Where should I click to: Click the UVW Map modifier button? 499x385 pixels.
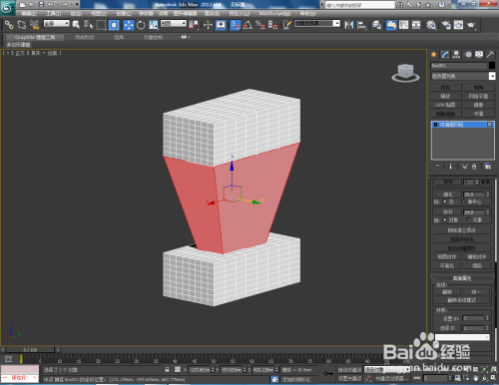445,105
